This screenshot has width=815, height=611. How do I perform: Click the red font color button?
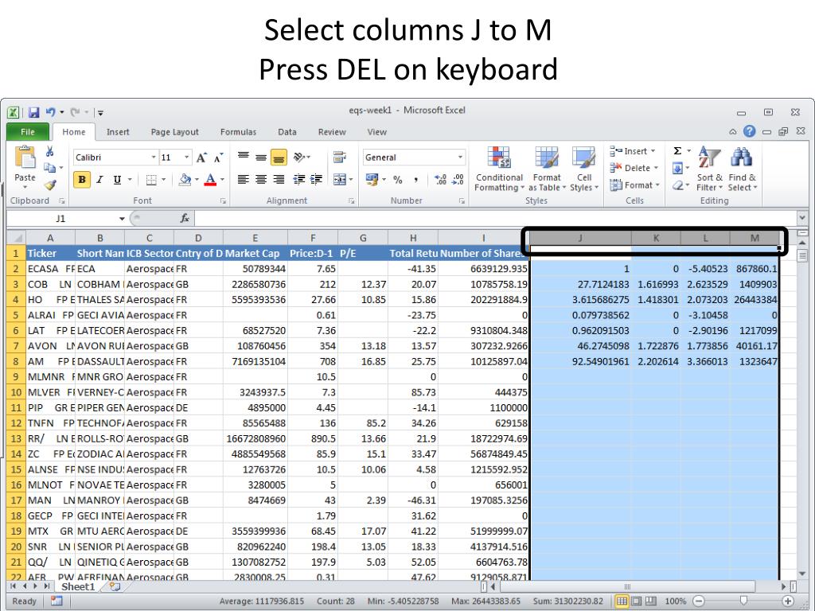pos(210,180)
